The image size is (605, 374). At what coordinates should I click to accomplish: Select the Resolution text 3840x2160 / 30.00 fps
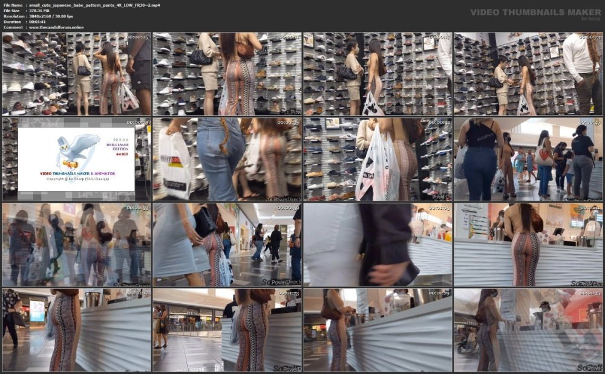coord(51,16)
